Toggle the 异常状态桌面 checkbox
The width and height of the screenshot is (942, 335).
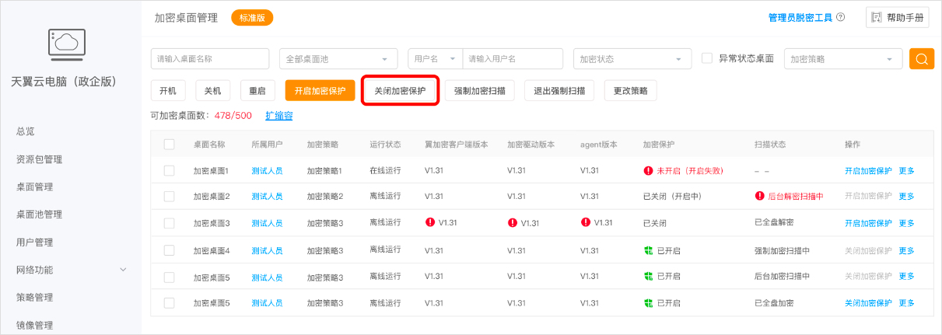707,58
